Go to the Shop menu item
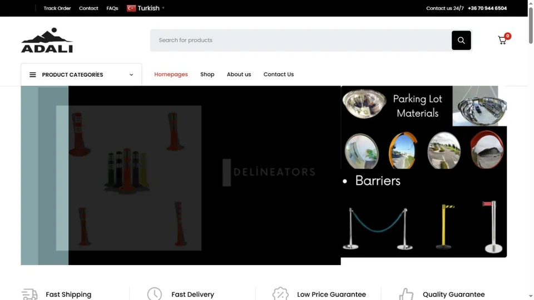Viewport: 534px width, 300px height. click(207, 74)
